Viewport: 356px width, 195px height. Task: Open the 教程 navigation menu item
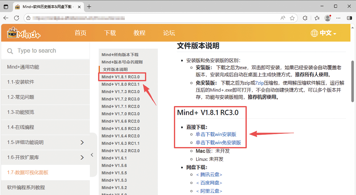pyautogui.click(x=140, y=33)
